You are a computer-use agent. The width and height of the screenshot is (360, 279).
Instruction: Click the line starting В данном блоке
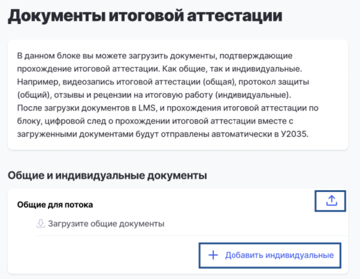pyautogui.click(x=155, y=56)
